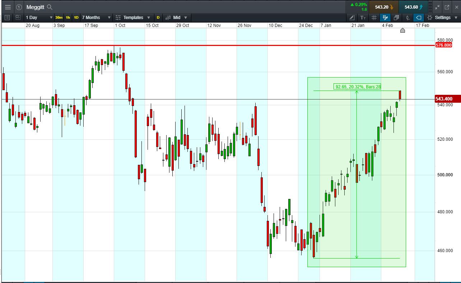Click the 26 Nov date label
Image resolution: width=461 pixels, height=283 pixels.
(x=245, y=25)
